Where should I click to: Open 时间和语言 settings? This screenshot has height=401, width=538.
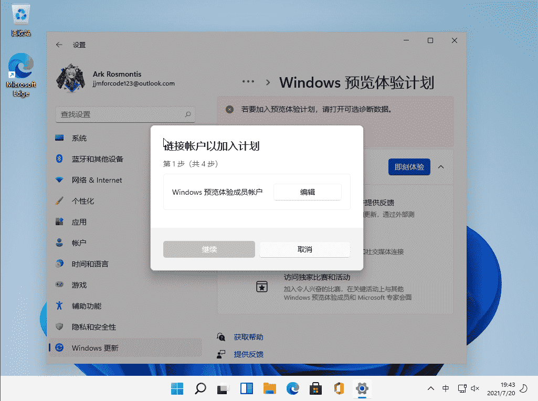(x=125, y=264)
